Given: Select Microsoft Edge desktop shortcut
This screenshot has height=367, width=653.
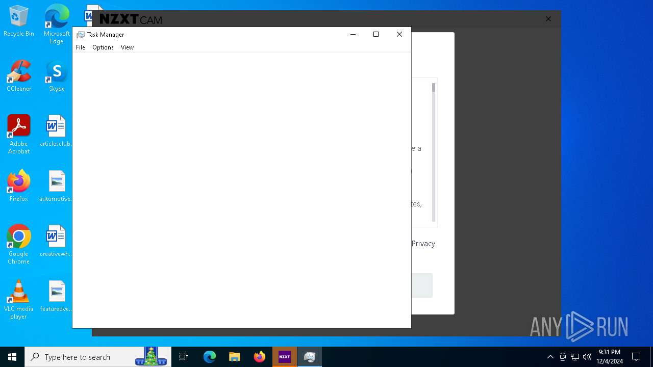Looking at the screenshot, I should click(57, 24).
